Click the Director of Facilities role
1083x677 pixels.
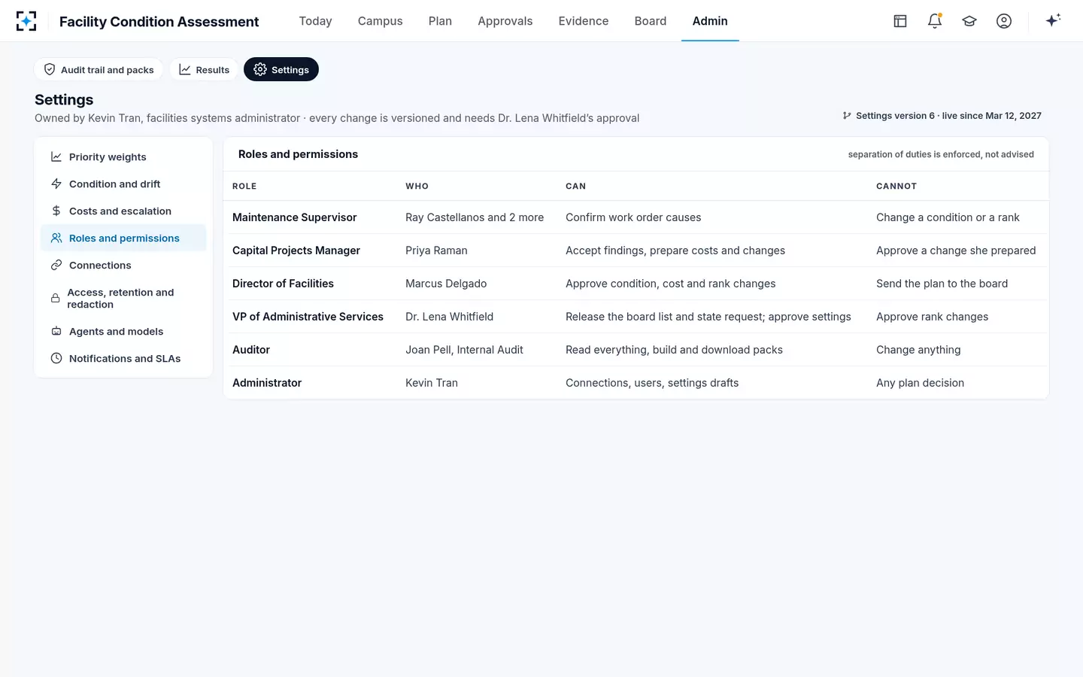click(283, 284)
